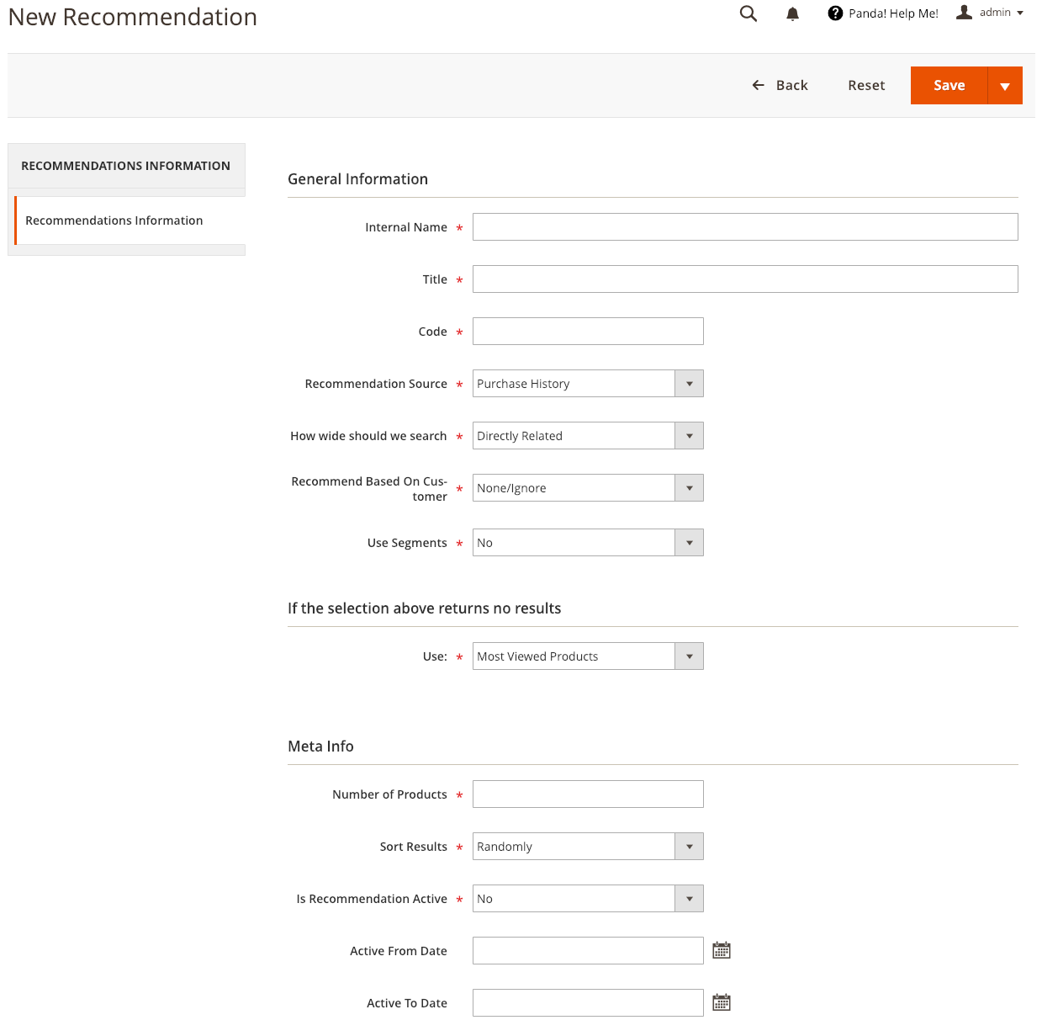The image size is (1042, 1036).
Task: Open the Sort Results dropdown
Action: (588, 847)
